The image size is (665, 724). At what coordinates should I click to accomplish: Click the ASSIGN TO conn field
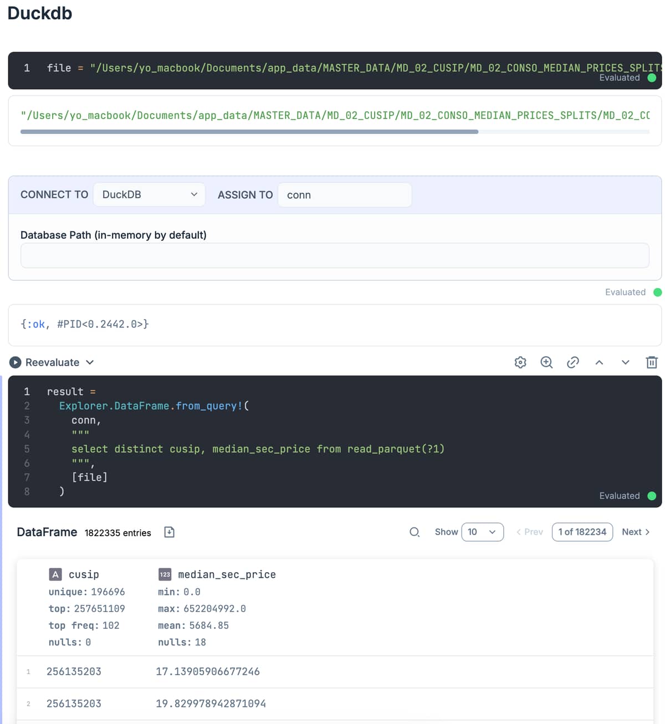click(345, 195)
